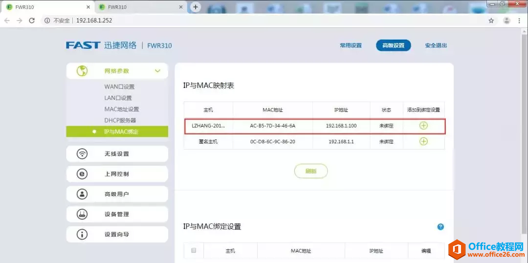Click the wifi icon for 无线设置

pos(82,154)
